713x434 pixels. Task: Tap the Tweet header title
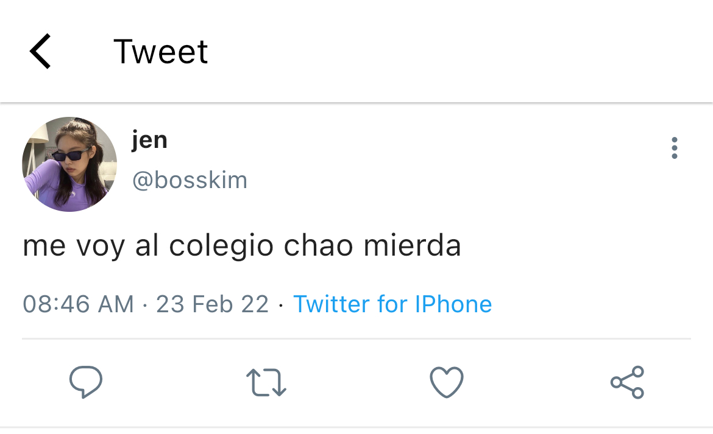tap(160, 51)
